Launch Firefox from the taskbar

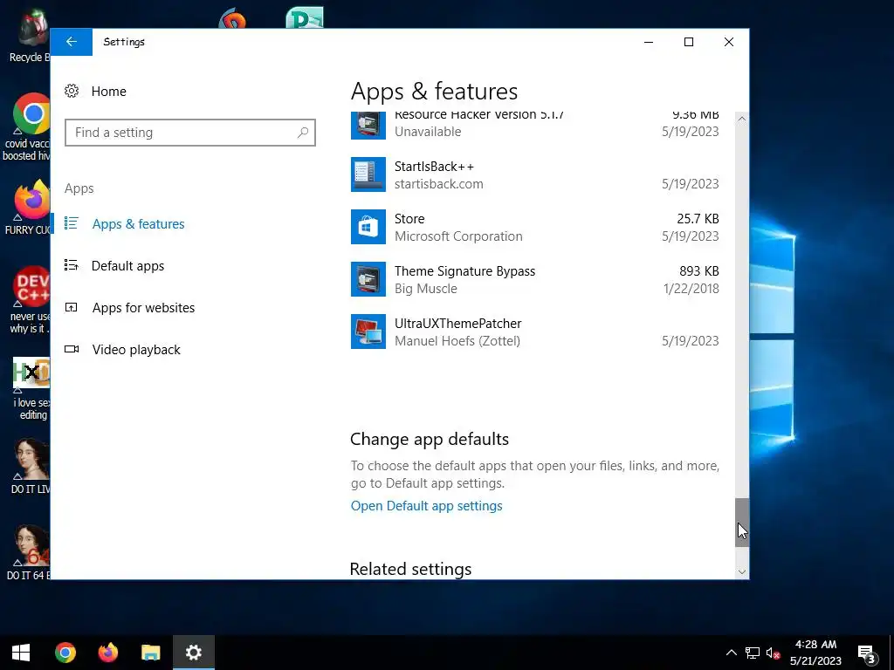107,653
